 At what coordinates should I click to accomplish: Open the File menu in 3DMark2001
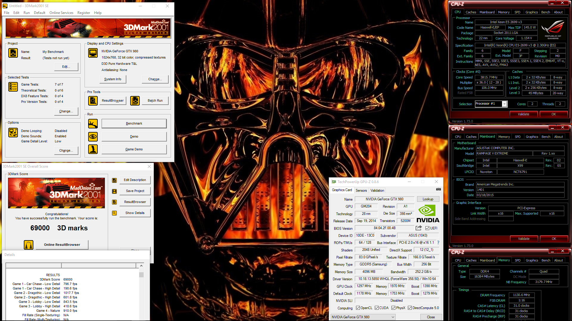point(7,13)
